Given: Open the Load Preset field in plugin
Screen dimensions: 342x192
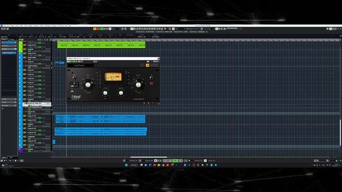Looking at the screenshot, I should coord(81,65).
